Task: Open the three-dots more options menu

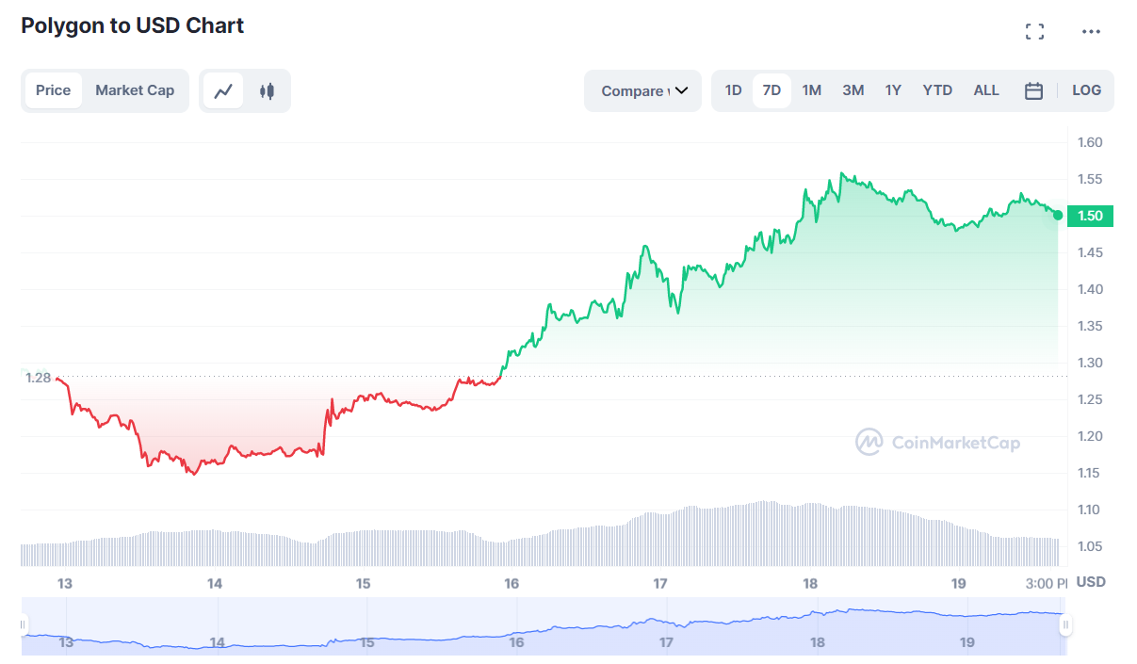Action: 1091,32
